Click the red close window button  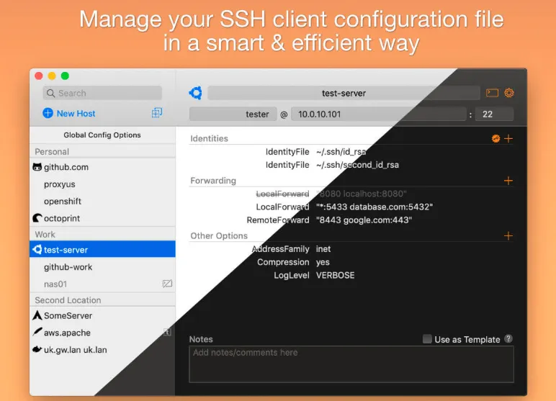pos(39,76)
